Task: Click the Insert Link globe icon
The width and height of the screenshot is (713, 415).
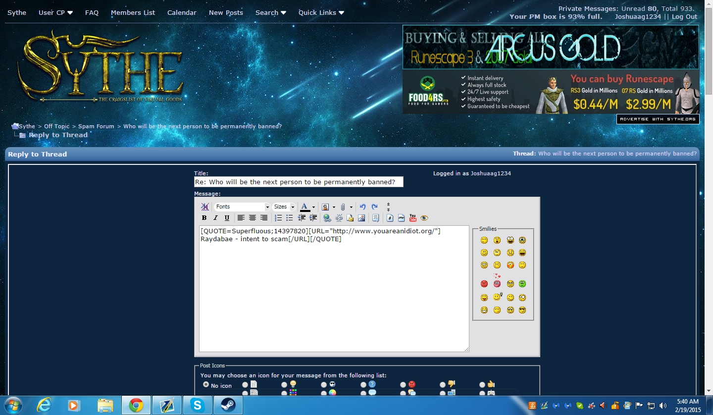Action: pos(327,218)
